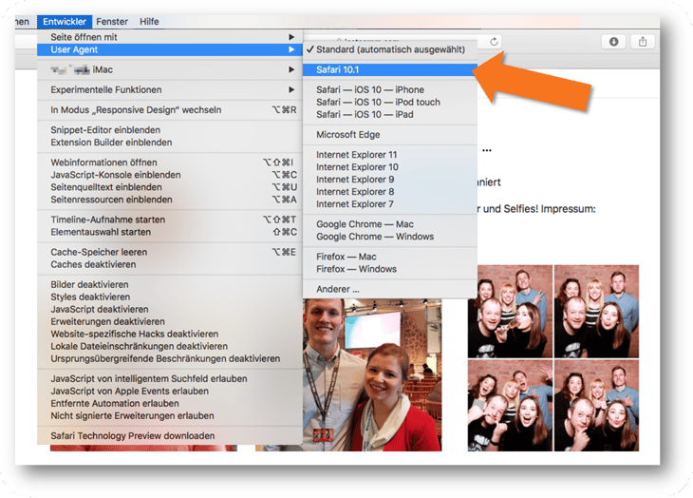Viewport: 693px width, 498px height.
Task: Select Firefox — Windows user agent
Action: [x=390, y=269]
